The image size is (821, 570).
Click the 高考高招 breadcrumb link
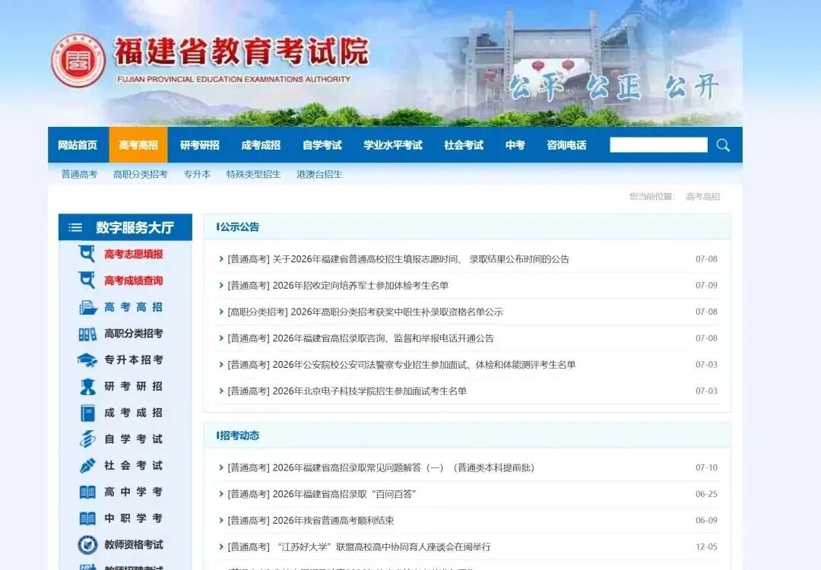tap(702, 197)
